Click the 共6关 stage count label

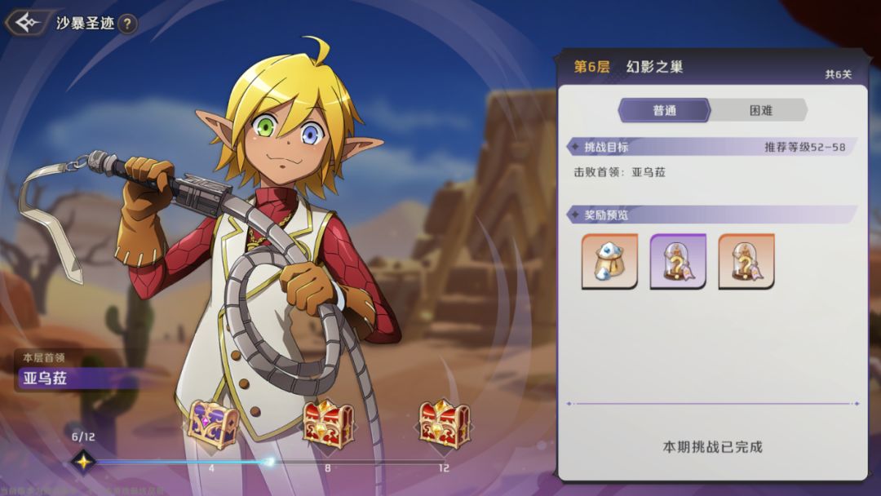click(x=839, y=74)
